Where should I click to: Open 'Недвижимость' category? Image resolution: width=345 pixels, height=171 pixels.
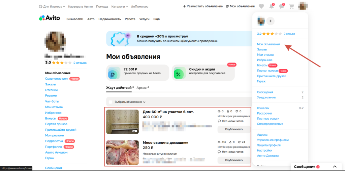[109, 19]
